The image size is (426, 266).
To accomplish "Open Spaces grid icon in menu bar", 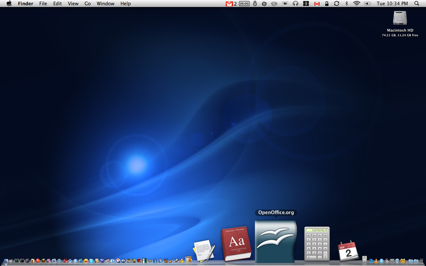I will [x=306, y=4].
